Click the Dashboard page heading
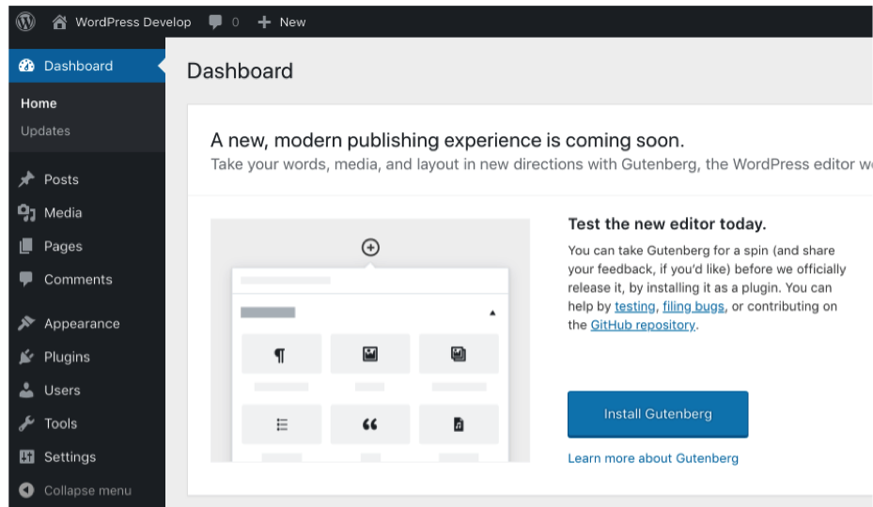Viewport: 873px width, 507px height. (240, 70)
